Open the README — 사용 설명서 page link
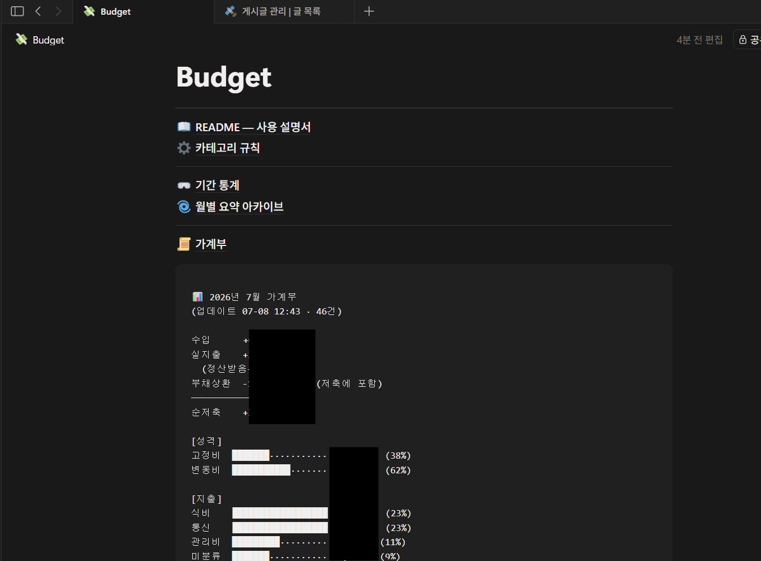The width and height of the screenshot is (761, 561). [253, 127]
